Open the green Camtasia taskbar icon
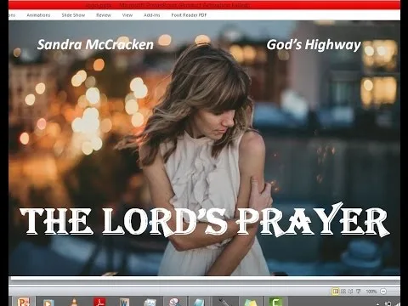Screen dimensions: 408x306 tap(275, 302)
